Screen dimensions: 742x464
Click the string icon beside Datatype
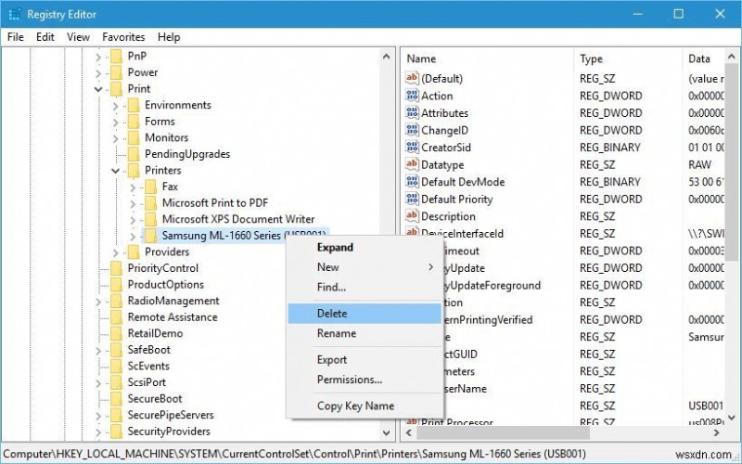click(x=412, y=164)
